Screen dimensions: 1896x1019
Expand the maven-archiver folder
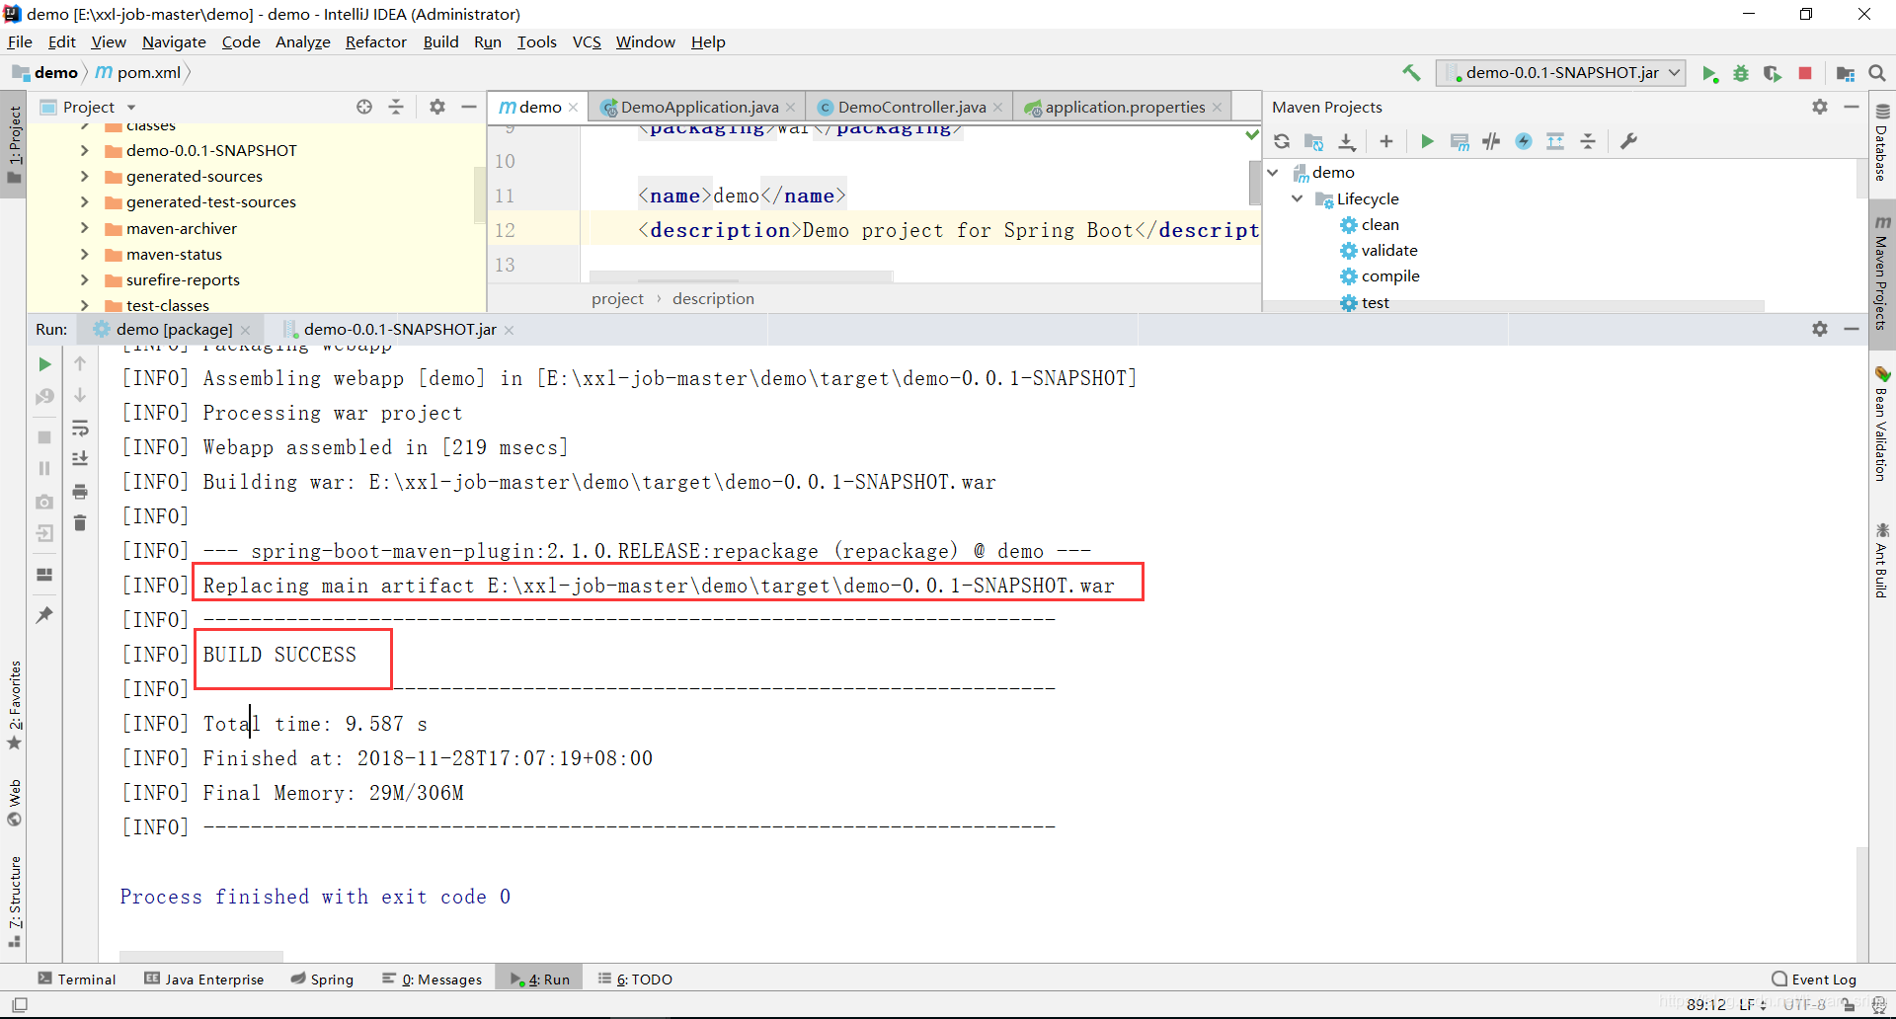pos(84,228)
